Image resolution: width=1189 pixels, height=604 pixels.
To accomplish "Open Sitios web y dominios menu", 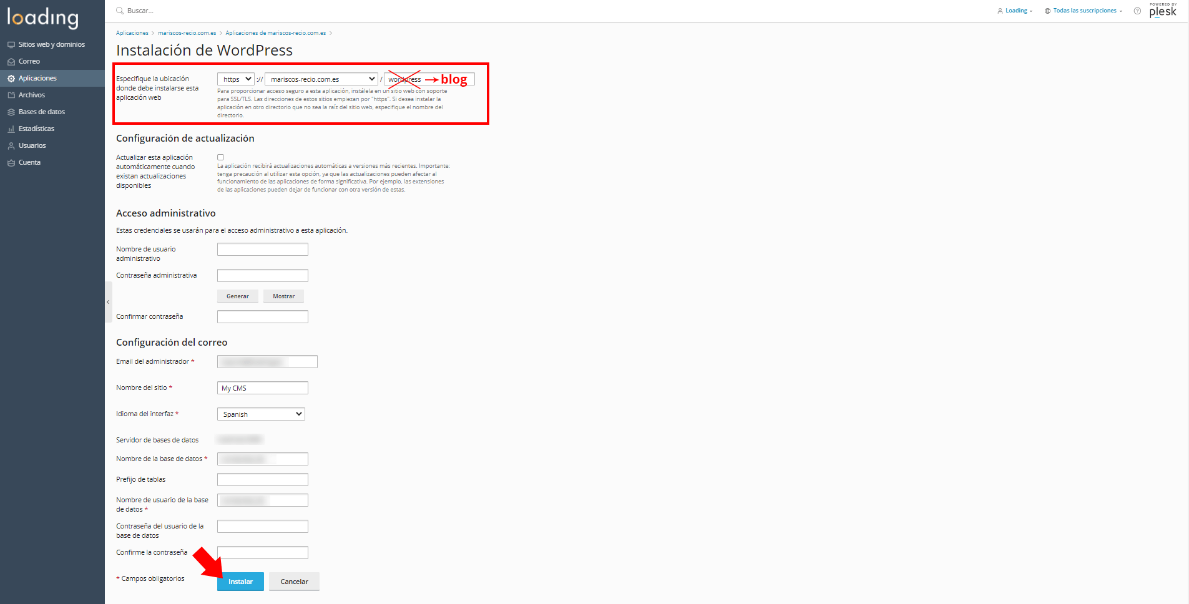I will tap(52, 45).
